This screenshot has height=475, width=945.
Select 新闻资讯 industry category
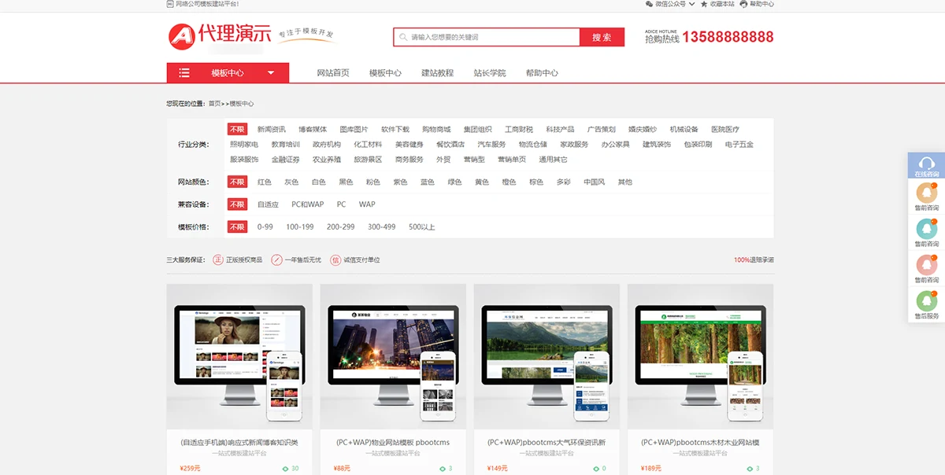click(271, 130)
